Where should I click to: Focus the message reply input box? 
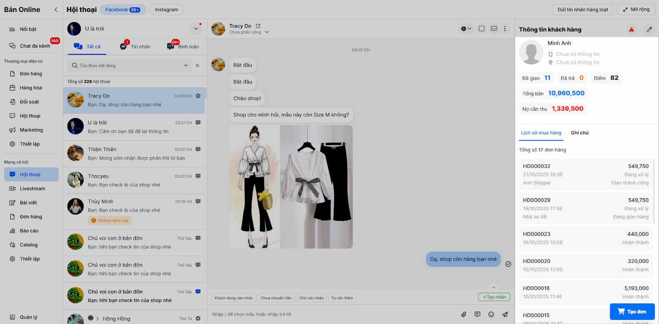click(332, 315)
